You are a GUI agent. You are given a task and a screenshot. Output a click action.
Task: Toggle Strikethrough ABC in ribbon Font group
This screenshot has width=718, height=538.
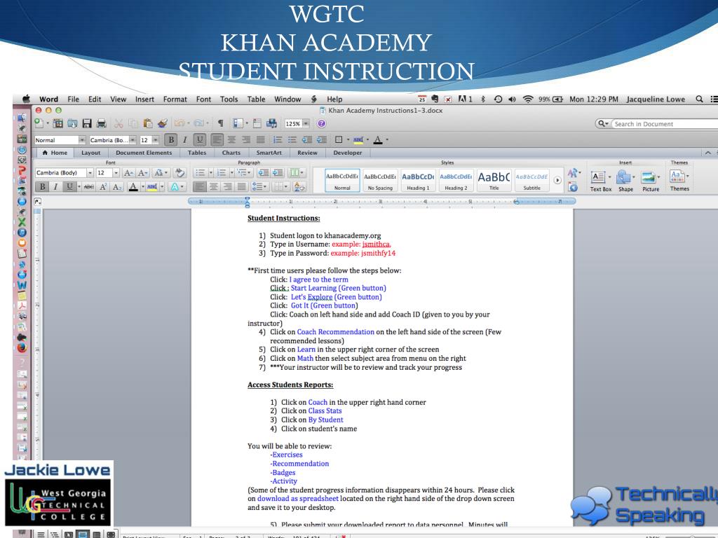click(x=89, y=186)
